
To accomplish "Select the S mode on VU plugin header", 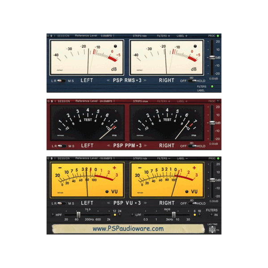I will [51, 159].
